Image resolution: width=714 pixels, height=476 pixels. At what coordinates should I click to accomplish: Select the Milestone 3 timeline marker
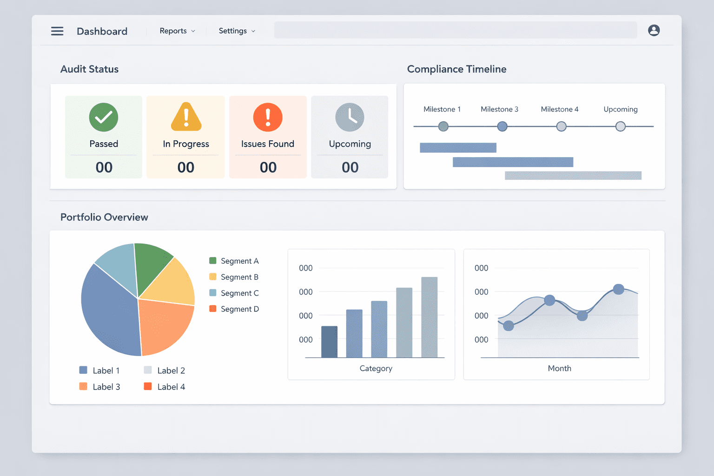(x=502, y=126)
